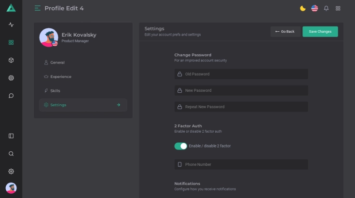Viewport: 355px width, 198px height.
Task: Open the chat messages sidebar icon
Action: point(11,96)
